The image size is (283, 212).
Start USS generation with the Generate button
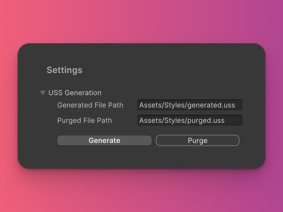pyautogui.click(x=104, y=140)
